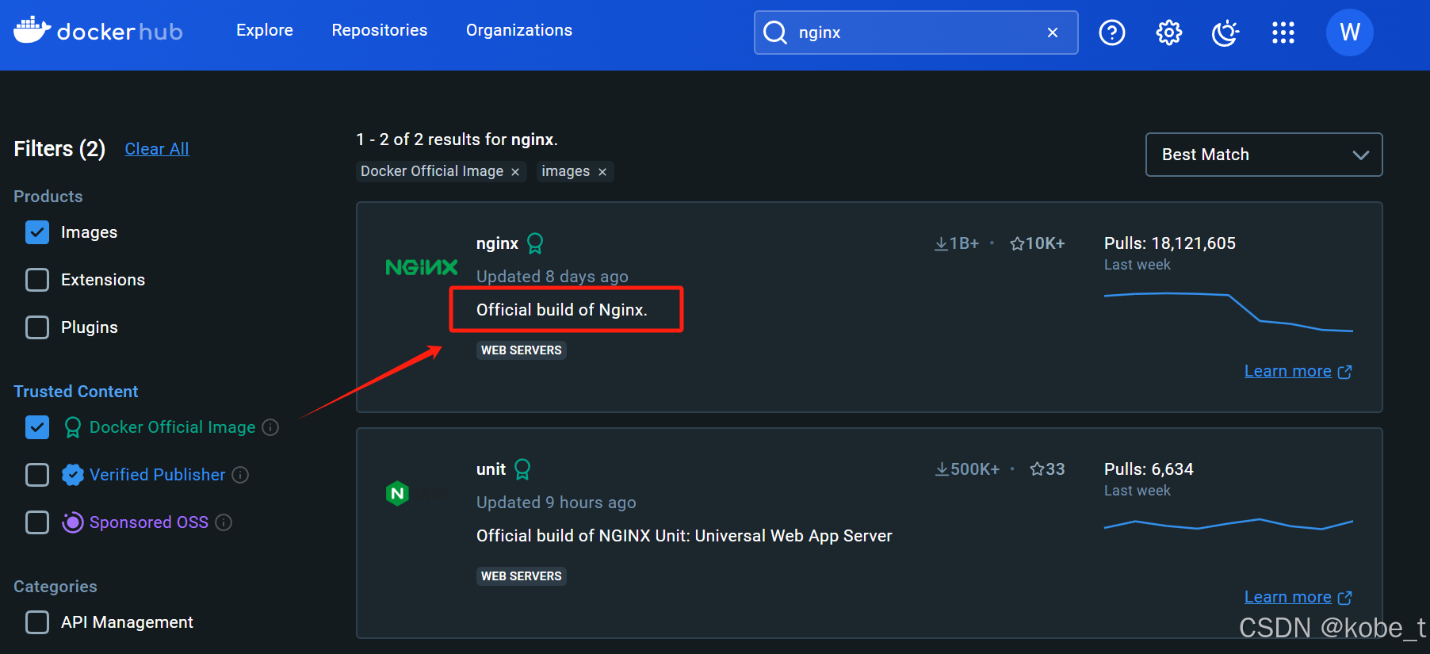Check the Extensions checkbox
The height and width of the screenshot is (654, 1430).
(37, 280)
